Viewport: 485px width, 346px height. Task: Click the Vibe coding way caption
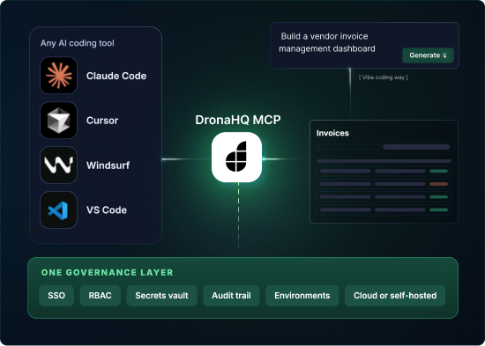(x=384, y=77)
